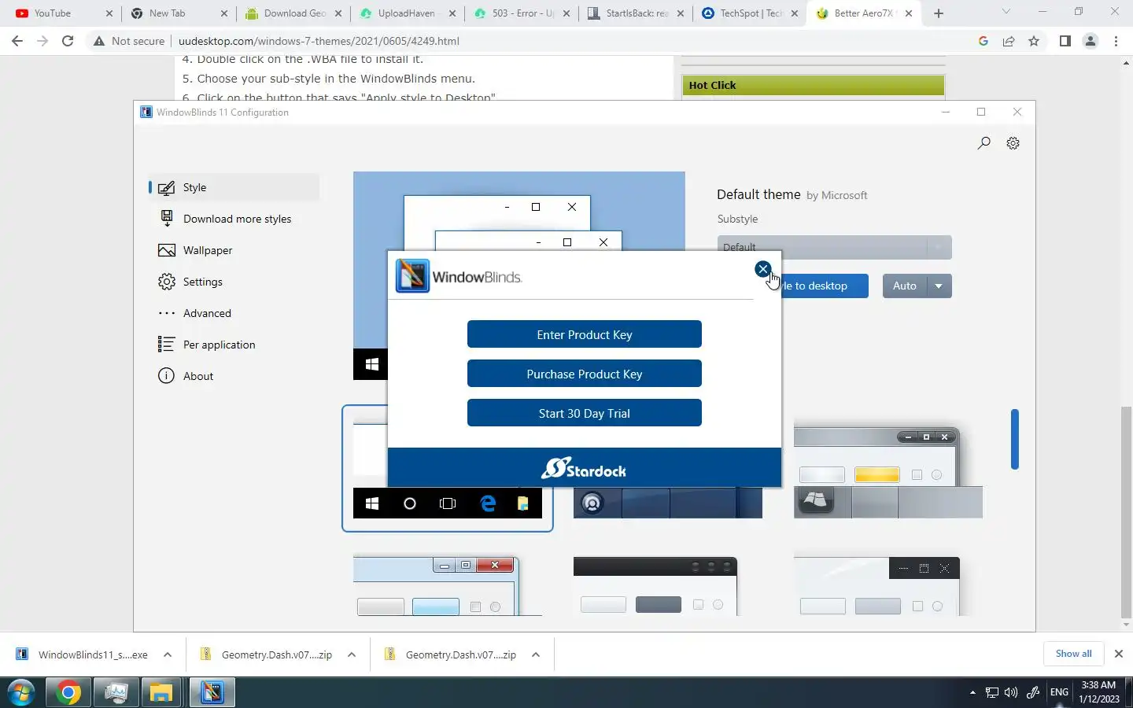Open the WindowBlinds11 exe download
Screen dimensions: 1133x708
click(83, 655)
